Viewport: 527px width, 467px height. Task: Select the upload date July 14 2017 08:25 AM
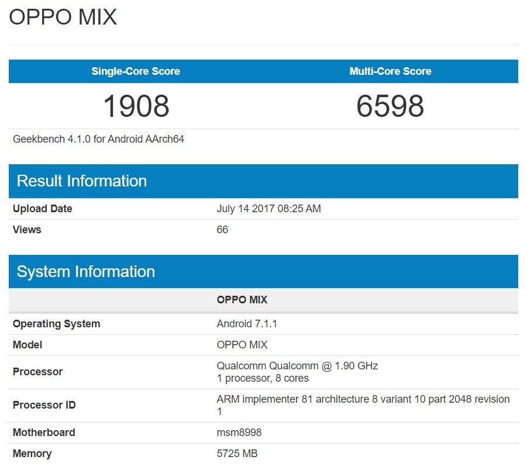(x=269, y=209)
